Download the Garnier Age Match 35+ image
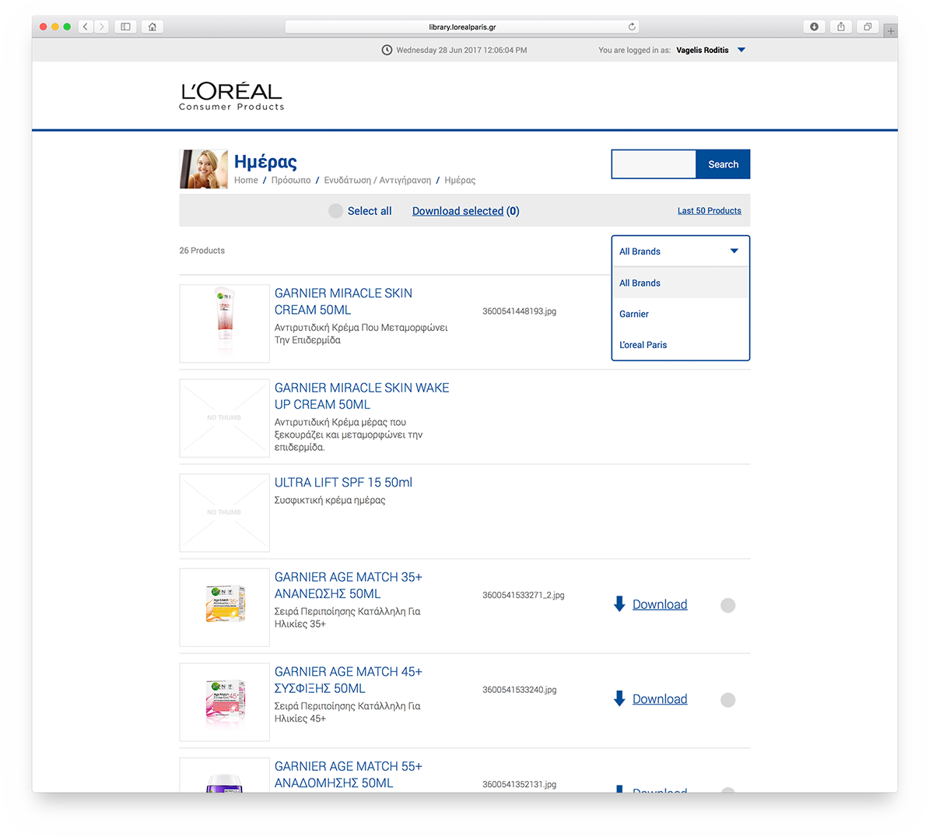The width and height of the screenshot is (929, 837). pyautogui.click(x=660, y=604)
